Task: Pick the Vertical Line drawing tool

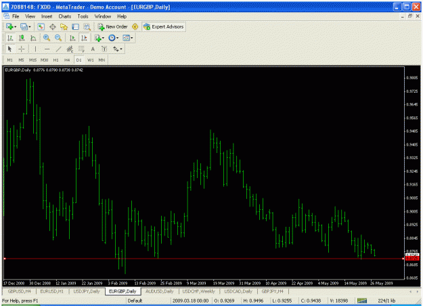Action: (35, 49)
